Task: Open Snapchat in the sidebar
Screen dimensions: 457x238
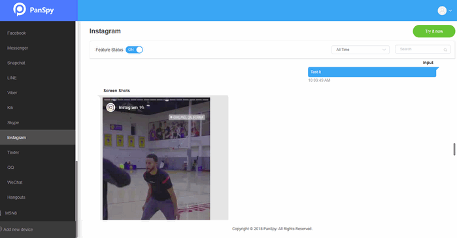Action: point(16,63)
